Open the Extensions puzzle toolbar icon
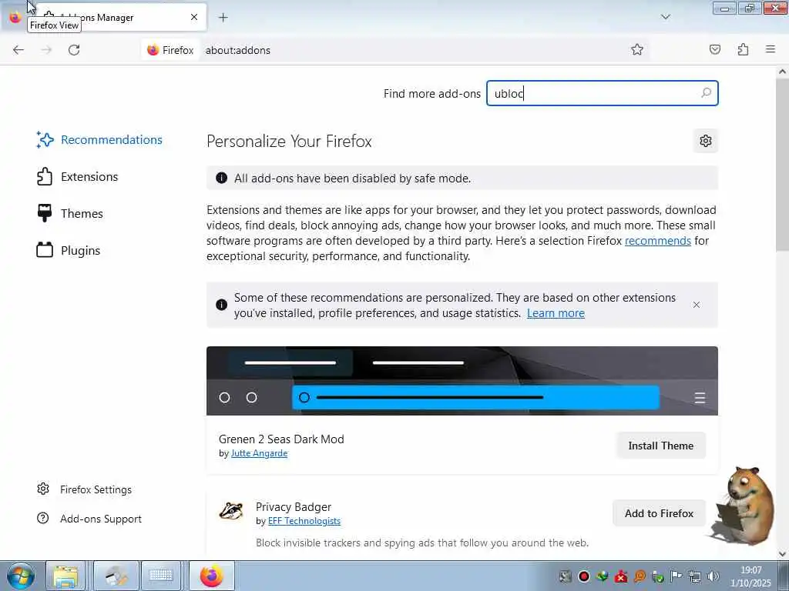 [743, 49]
